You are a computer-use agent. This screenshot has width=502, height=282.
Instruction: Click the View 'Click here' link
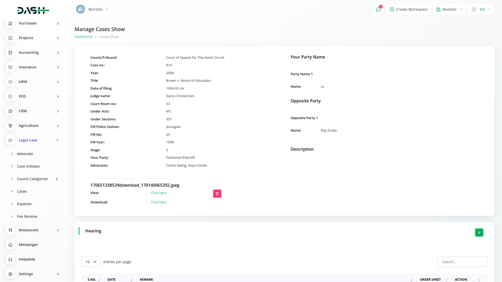pos(158,193)
